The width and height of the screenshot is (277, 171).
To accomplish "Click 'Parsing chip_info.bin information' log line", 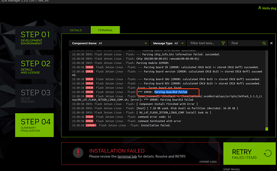I will [146, 55].
